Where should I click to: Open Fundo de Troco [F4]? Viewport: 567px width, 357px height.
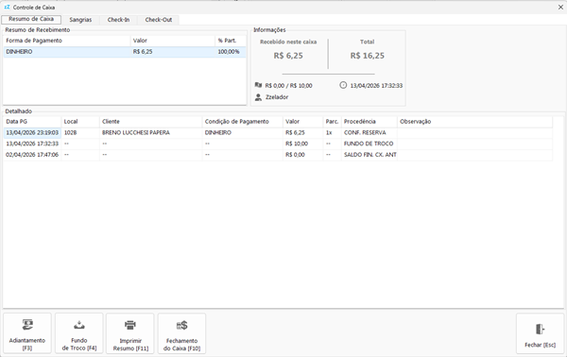pos(78,333)
